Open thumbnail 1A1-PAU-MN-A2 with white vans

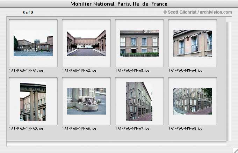[86, 43]
